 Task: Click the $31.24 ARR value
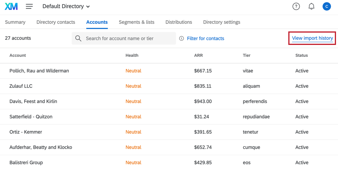[201, 117]
